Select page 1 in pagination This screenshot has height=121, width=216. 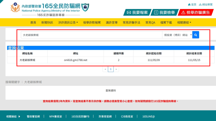click(x=111, y=69)
